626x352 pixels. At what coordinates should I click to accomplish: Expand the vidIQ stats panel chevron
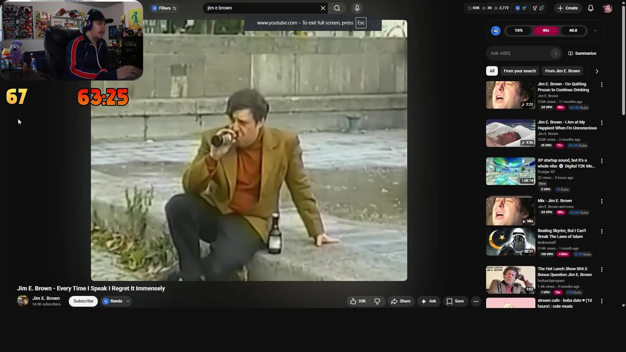coord(595,30)
